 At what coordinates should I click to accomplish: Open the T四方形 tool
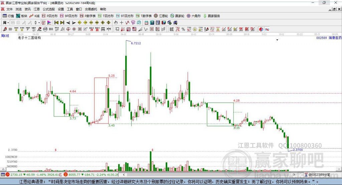(106, 16)
